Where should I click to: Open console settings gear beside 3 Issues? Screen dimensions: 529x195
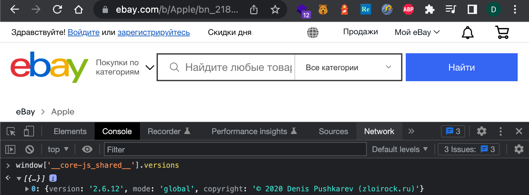(x=519, y=149)
